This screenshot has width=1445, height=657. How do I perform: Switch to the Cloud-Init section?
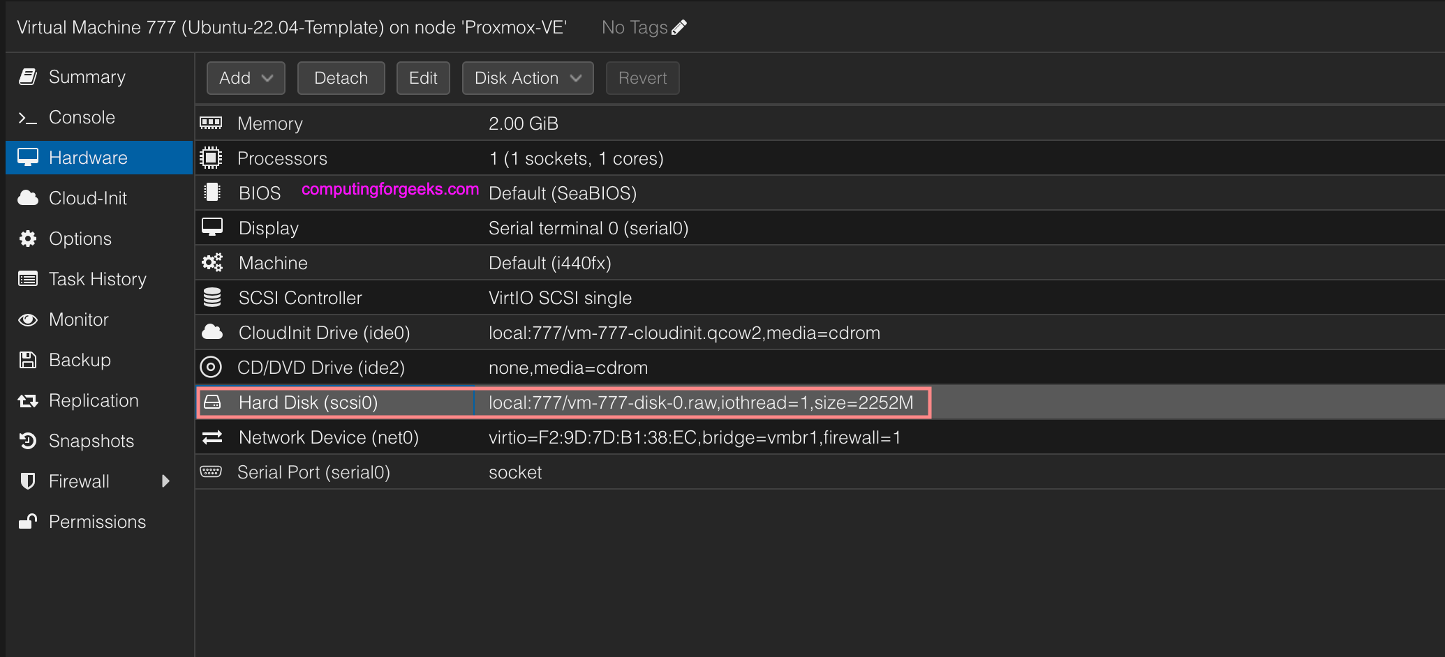[x=87, y=198]
